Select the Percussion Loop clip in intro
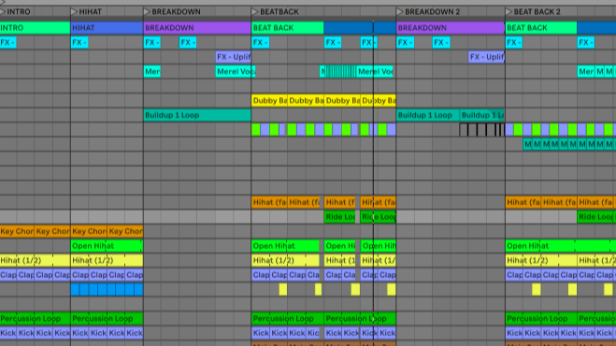The width and height of the screenshot is (616, 346). (35, 319)
